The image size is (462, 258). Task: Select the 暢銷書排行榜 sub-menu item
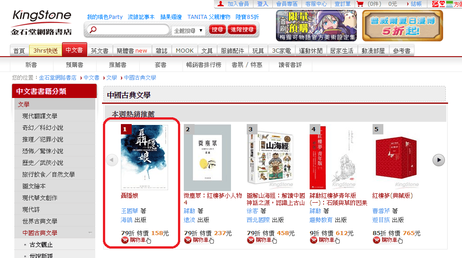[204, 65]
